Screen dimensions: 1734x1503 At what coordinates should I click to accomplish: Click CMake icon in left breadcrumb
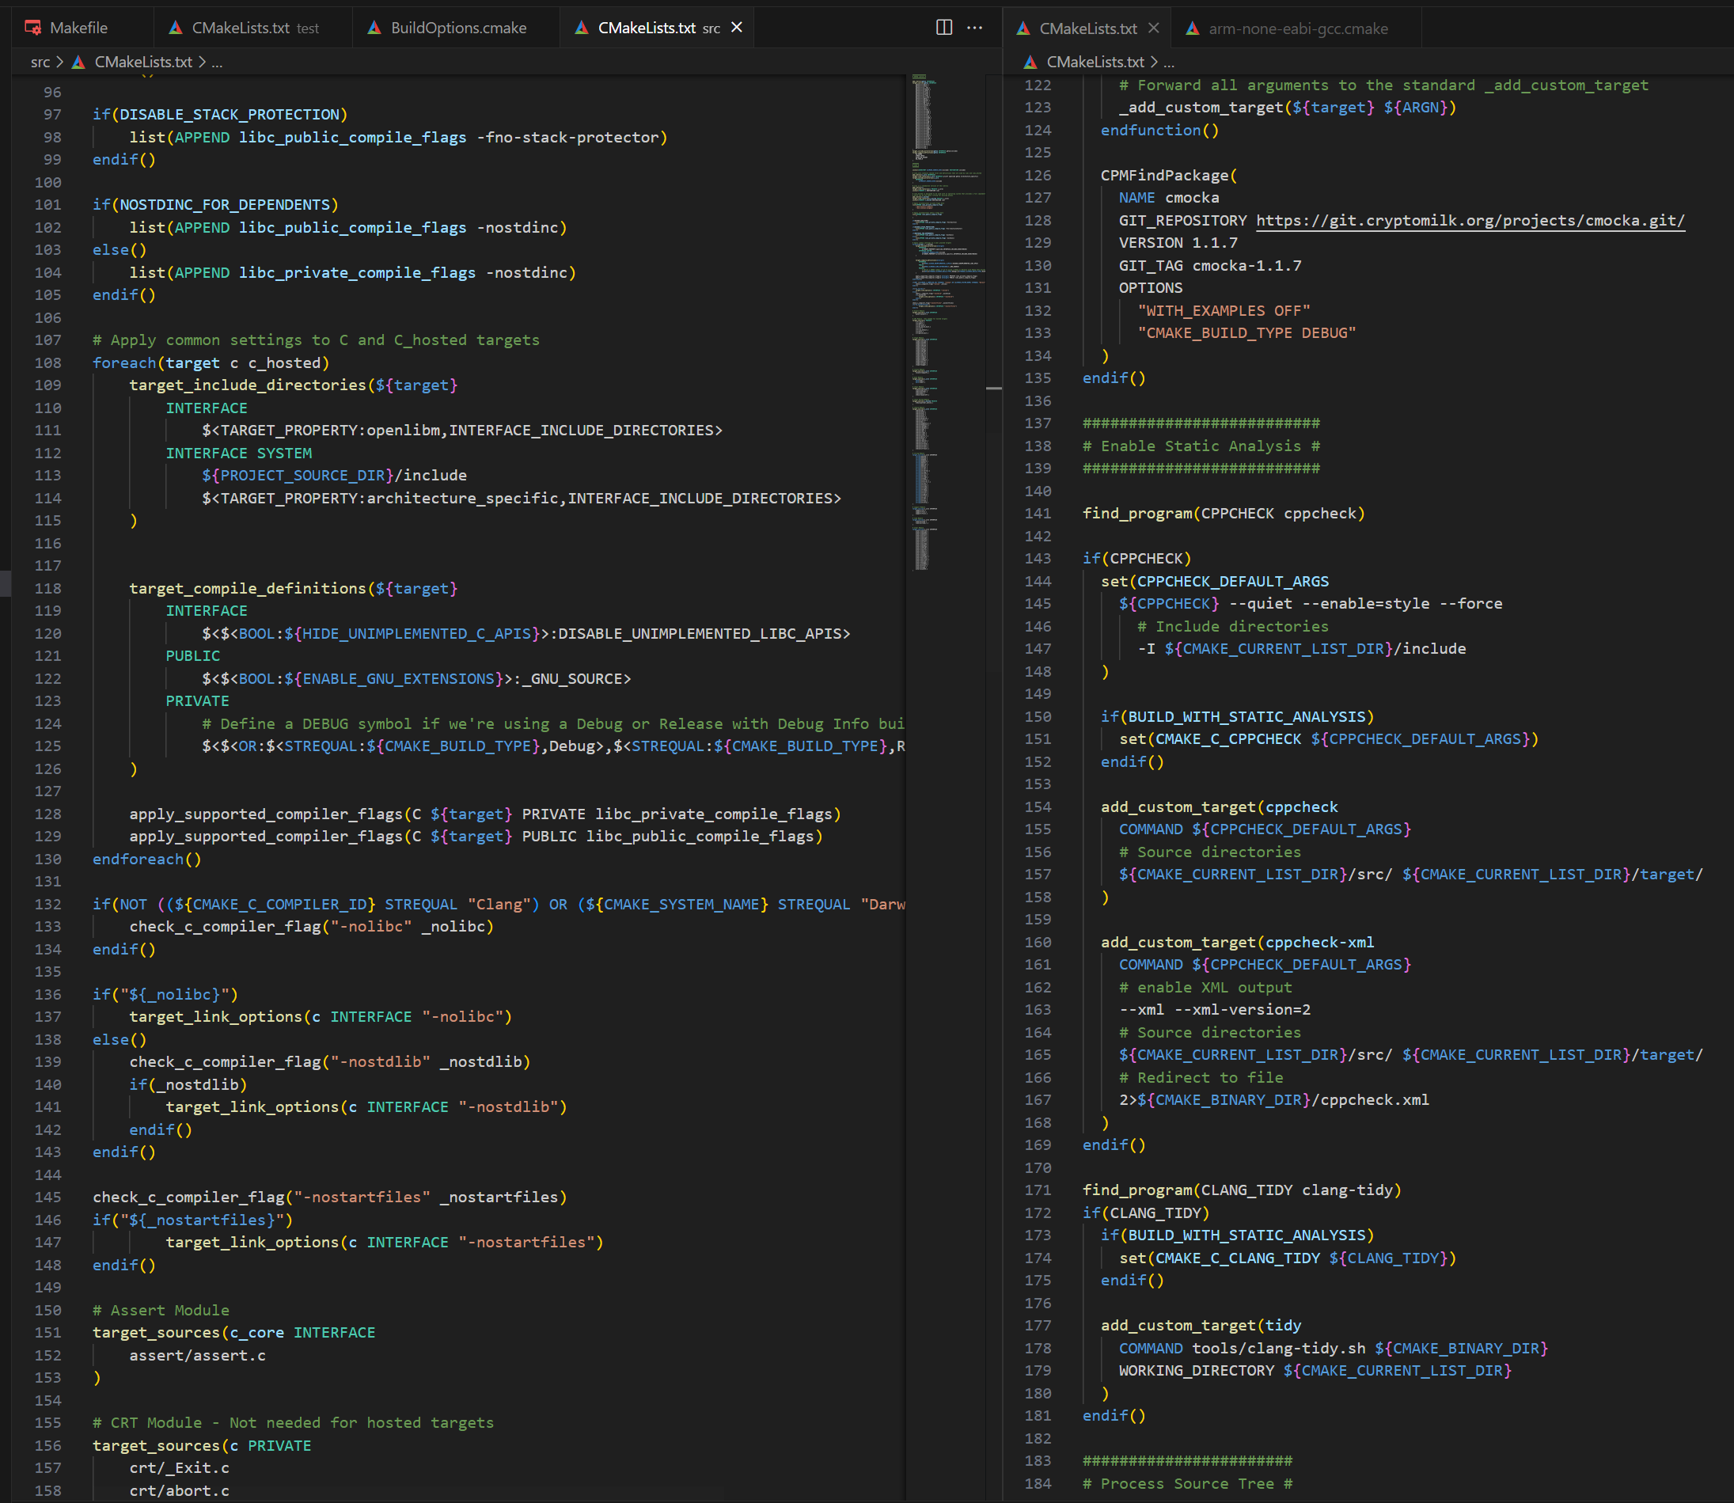[x=79, y=62]
